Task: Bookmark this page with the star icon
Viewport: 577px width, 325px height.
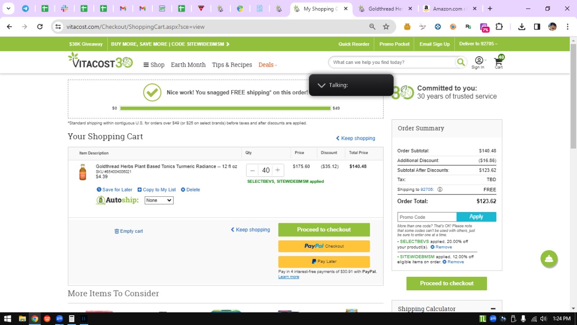Action: click(x=386, y=27)
